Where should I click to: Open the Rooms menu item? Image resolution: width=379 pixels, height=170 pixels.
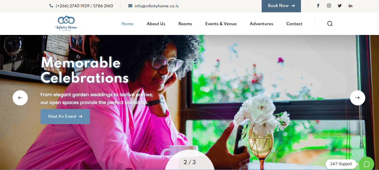tap(185, 24)
